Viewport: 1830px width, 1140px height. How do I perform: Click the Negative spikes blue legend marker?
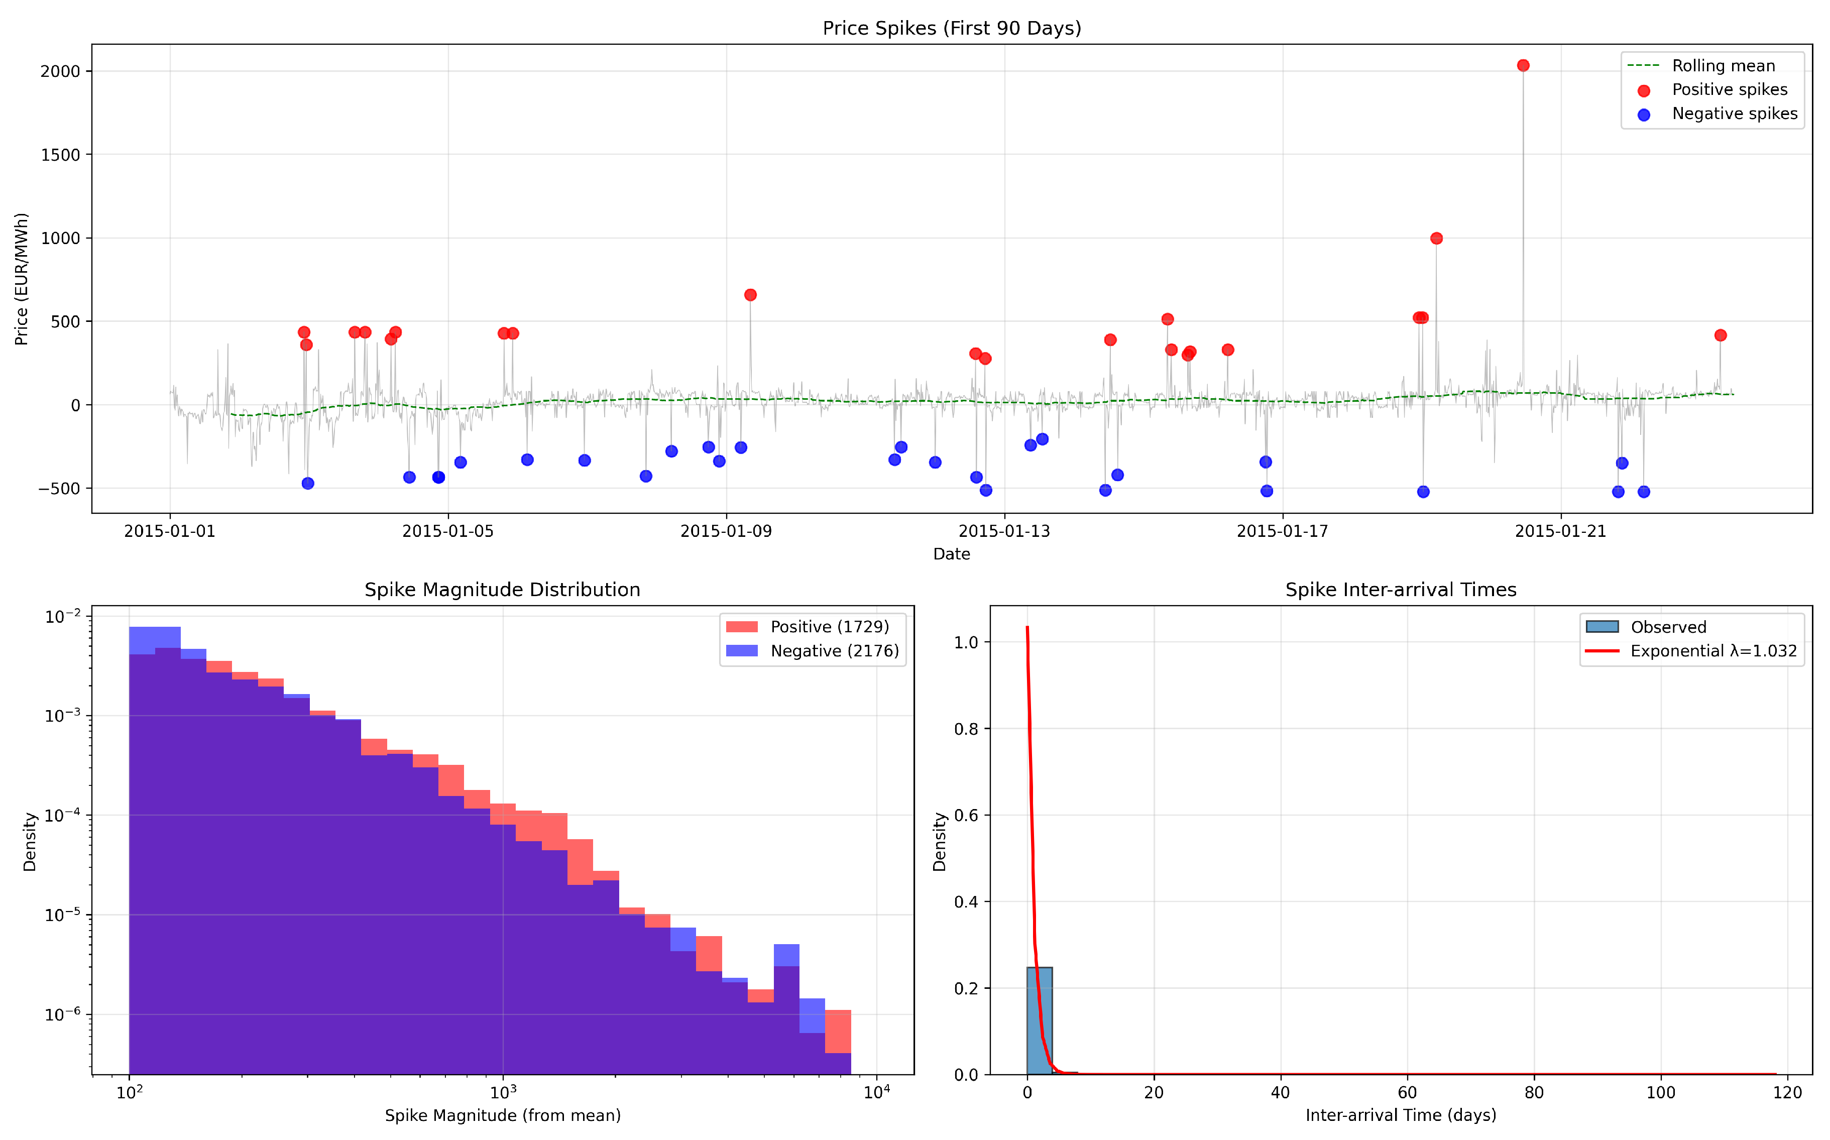(x=1644, y=115)
